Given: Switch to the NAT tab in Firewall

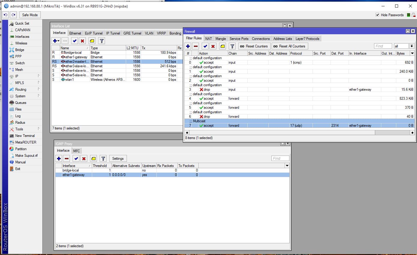Looking at the screenshot, I should [208, 38].
